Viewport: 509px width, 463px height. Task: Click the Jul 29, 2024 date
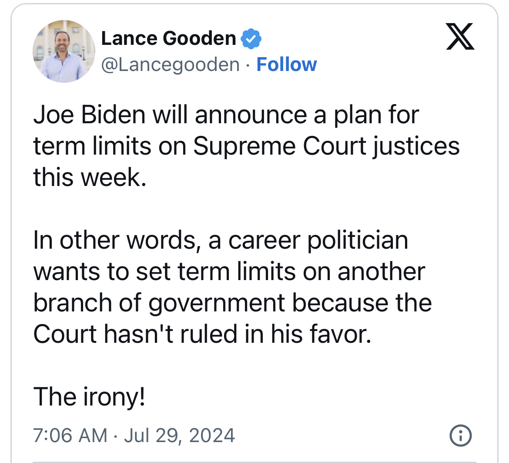(179, 436)
